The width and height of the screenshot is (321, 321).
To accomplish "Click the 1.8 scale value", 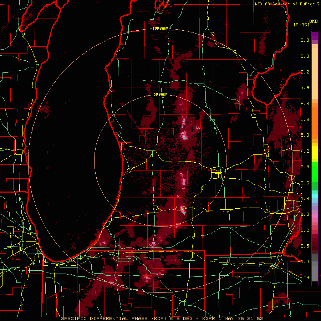I will pos(305,199).
